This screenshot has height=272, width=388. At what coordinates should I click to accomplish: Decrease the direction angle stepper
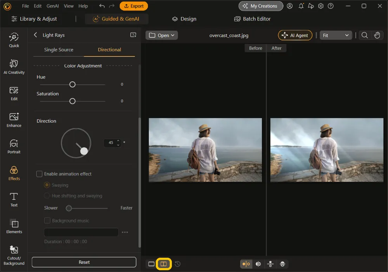118,145
